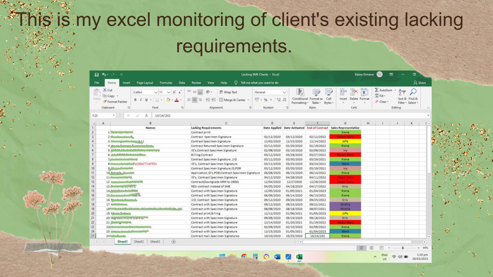Open Excel from the Windows taskbar
This screenshot has width=493, height=277.
pyautogui.click(x=299, y=257)
